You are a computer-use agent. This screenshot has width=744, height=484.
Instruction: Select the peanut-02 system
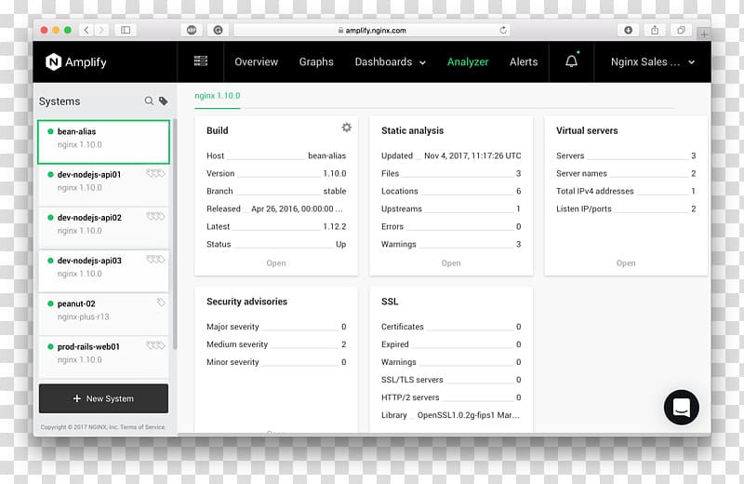103,314
